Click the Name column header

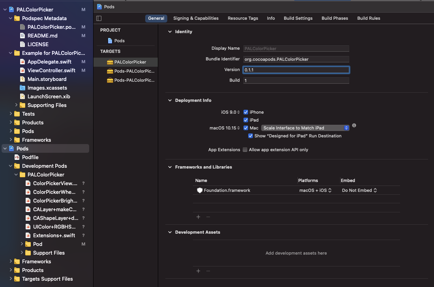[201, 180]
